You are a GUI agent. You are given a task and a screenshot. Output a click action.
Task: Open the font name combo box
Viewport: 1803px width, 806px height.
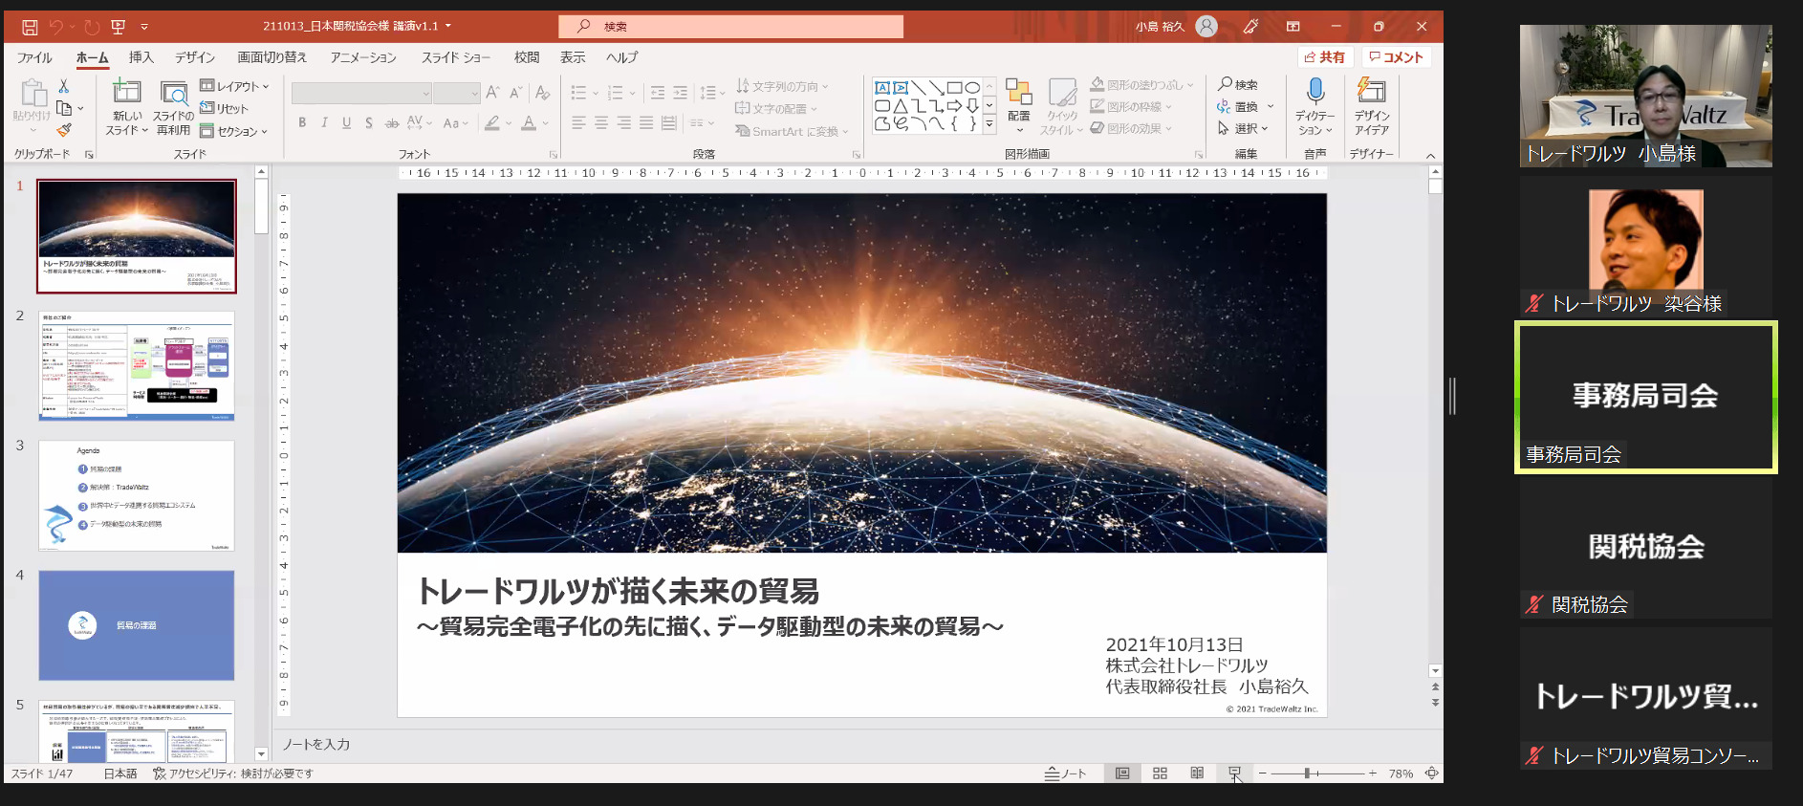[x=361, y=93]
